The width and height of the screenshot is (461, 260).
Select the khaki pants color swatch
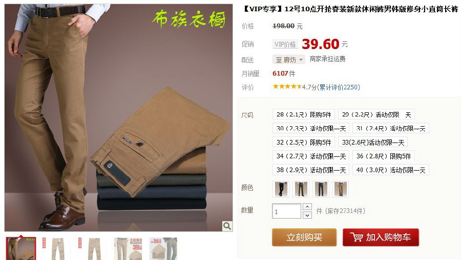341,189
